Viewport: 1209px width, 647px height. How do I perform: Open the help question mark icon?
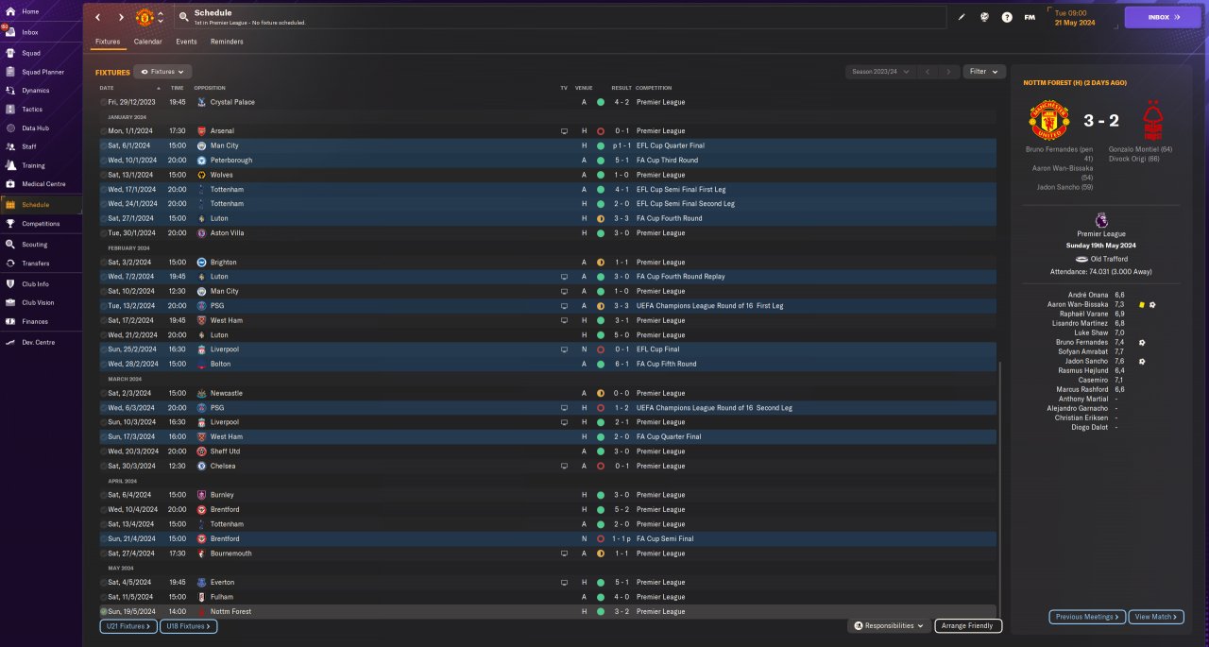pos(1007,17)
